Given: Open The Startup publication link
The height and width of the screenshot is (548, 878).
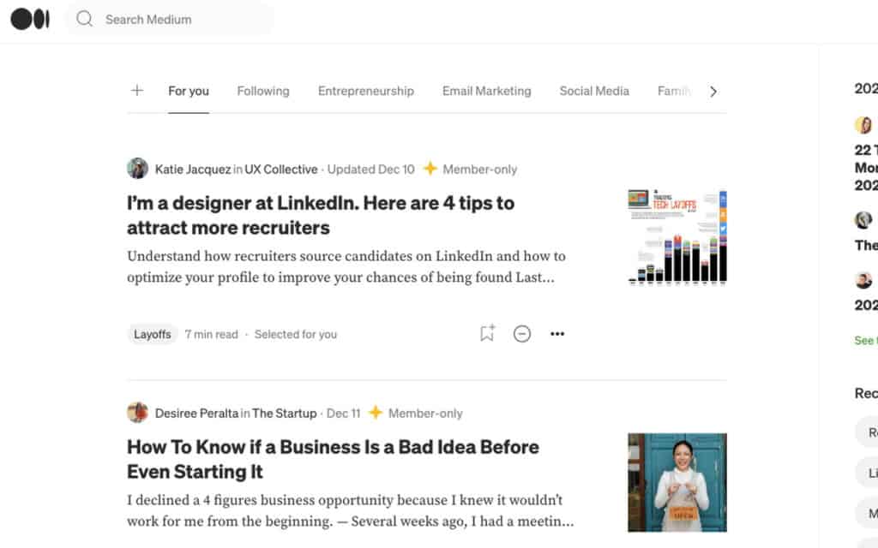Looking at the screenshot, I should (x=285, y=414).
